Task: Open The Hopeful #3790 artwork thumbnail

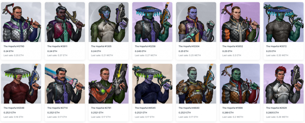Action: click(x=21, y=22)
